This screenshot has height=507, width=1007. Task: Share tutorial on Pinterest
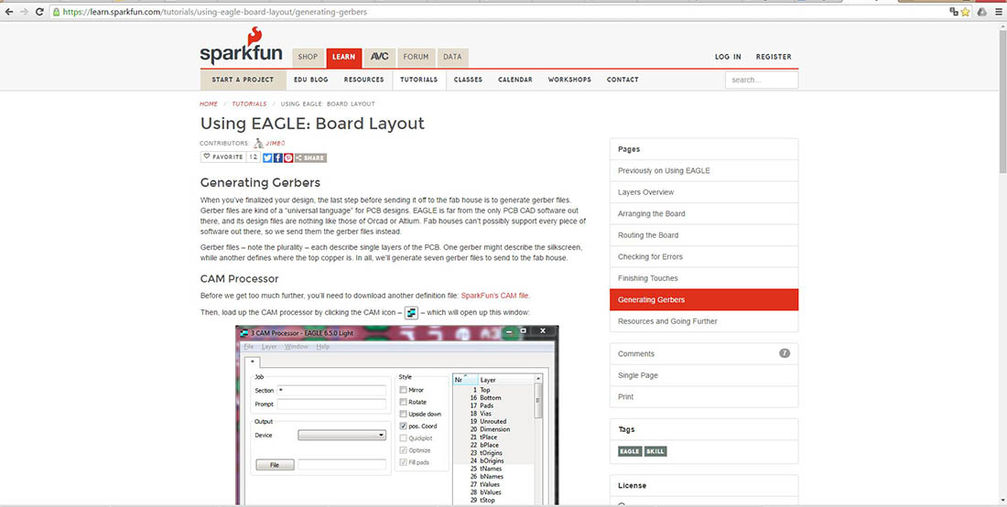coord(288,157)
